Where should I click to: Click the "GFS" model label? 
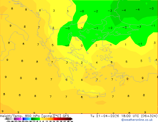[66, 116]
